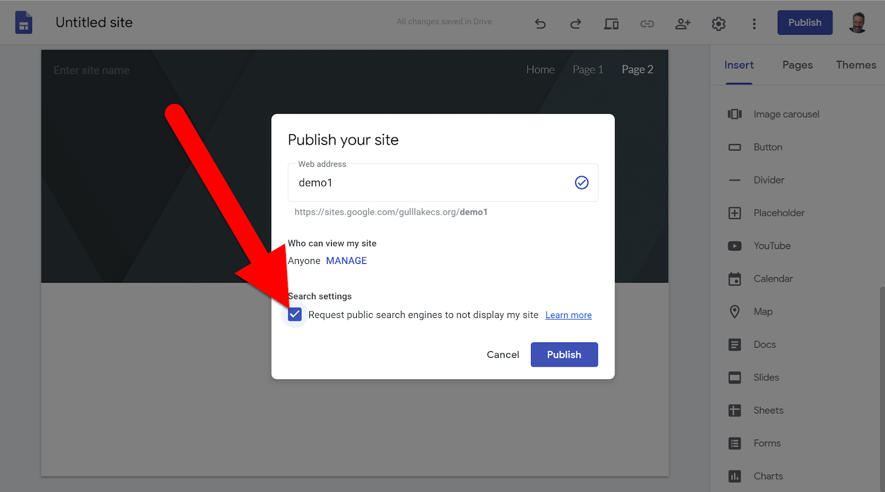Click the Calendar insert icon

(735, 279)
